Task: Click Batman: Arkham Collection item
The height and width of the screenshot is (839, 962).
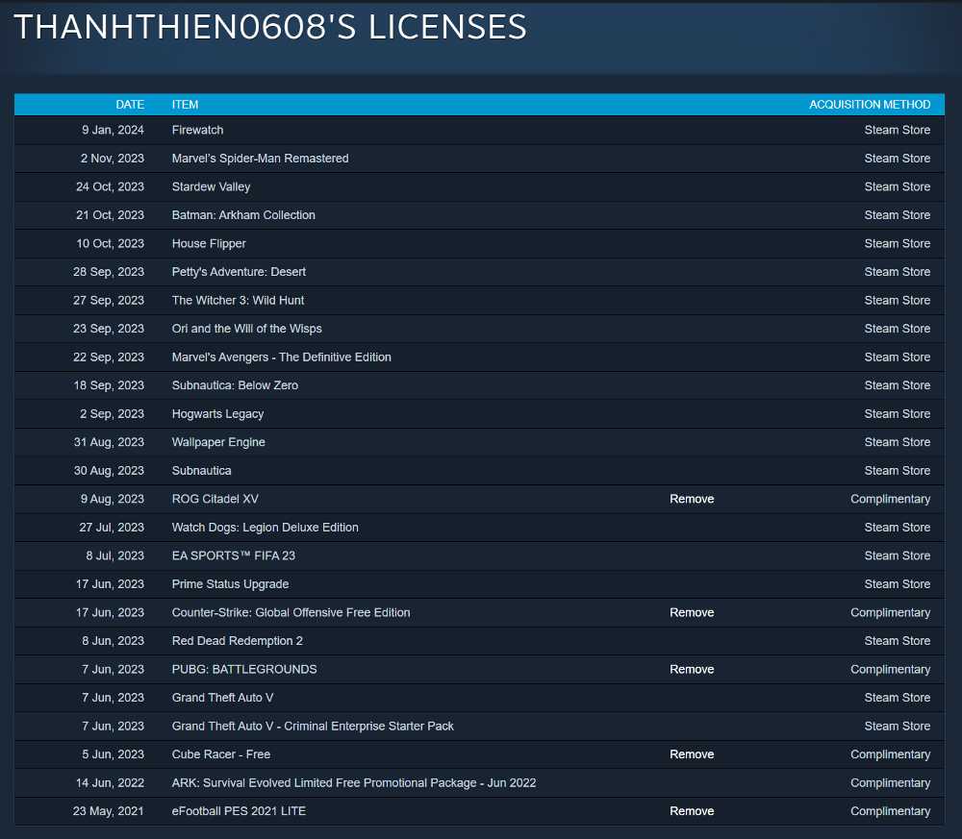Action: click(x=243, y=215)
